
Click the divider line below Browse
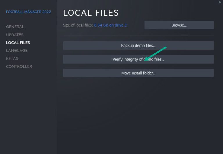click(x=138, y=35)
